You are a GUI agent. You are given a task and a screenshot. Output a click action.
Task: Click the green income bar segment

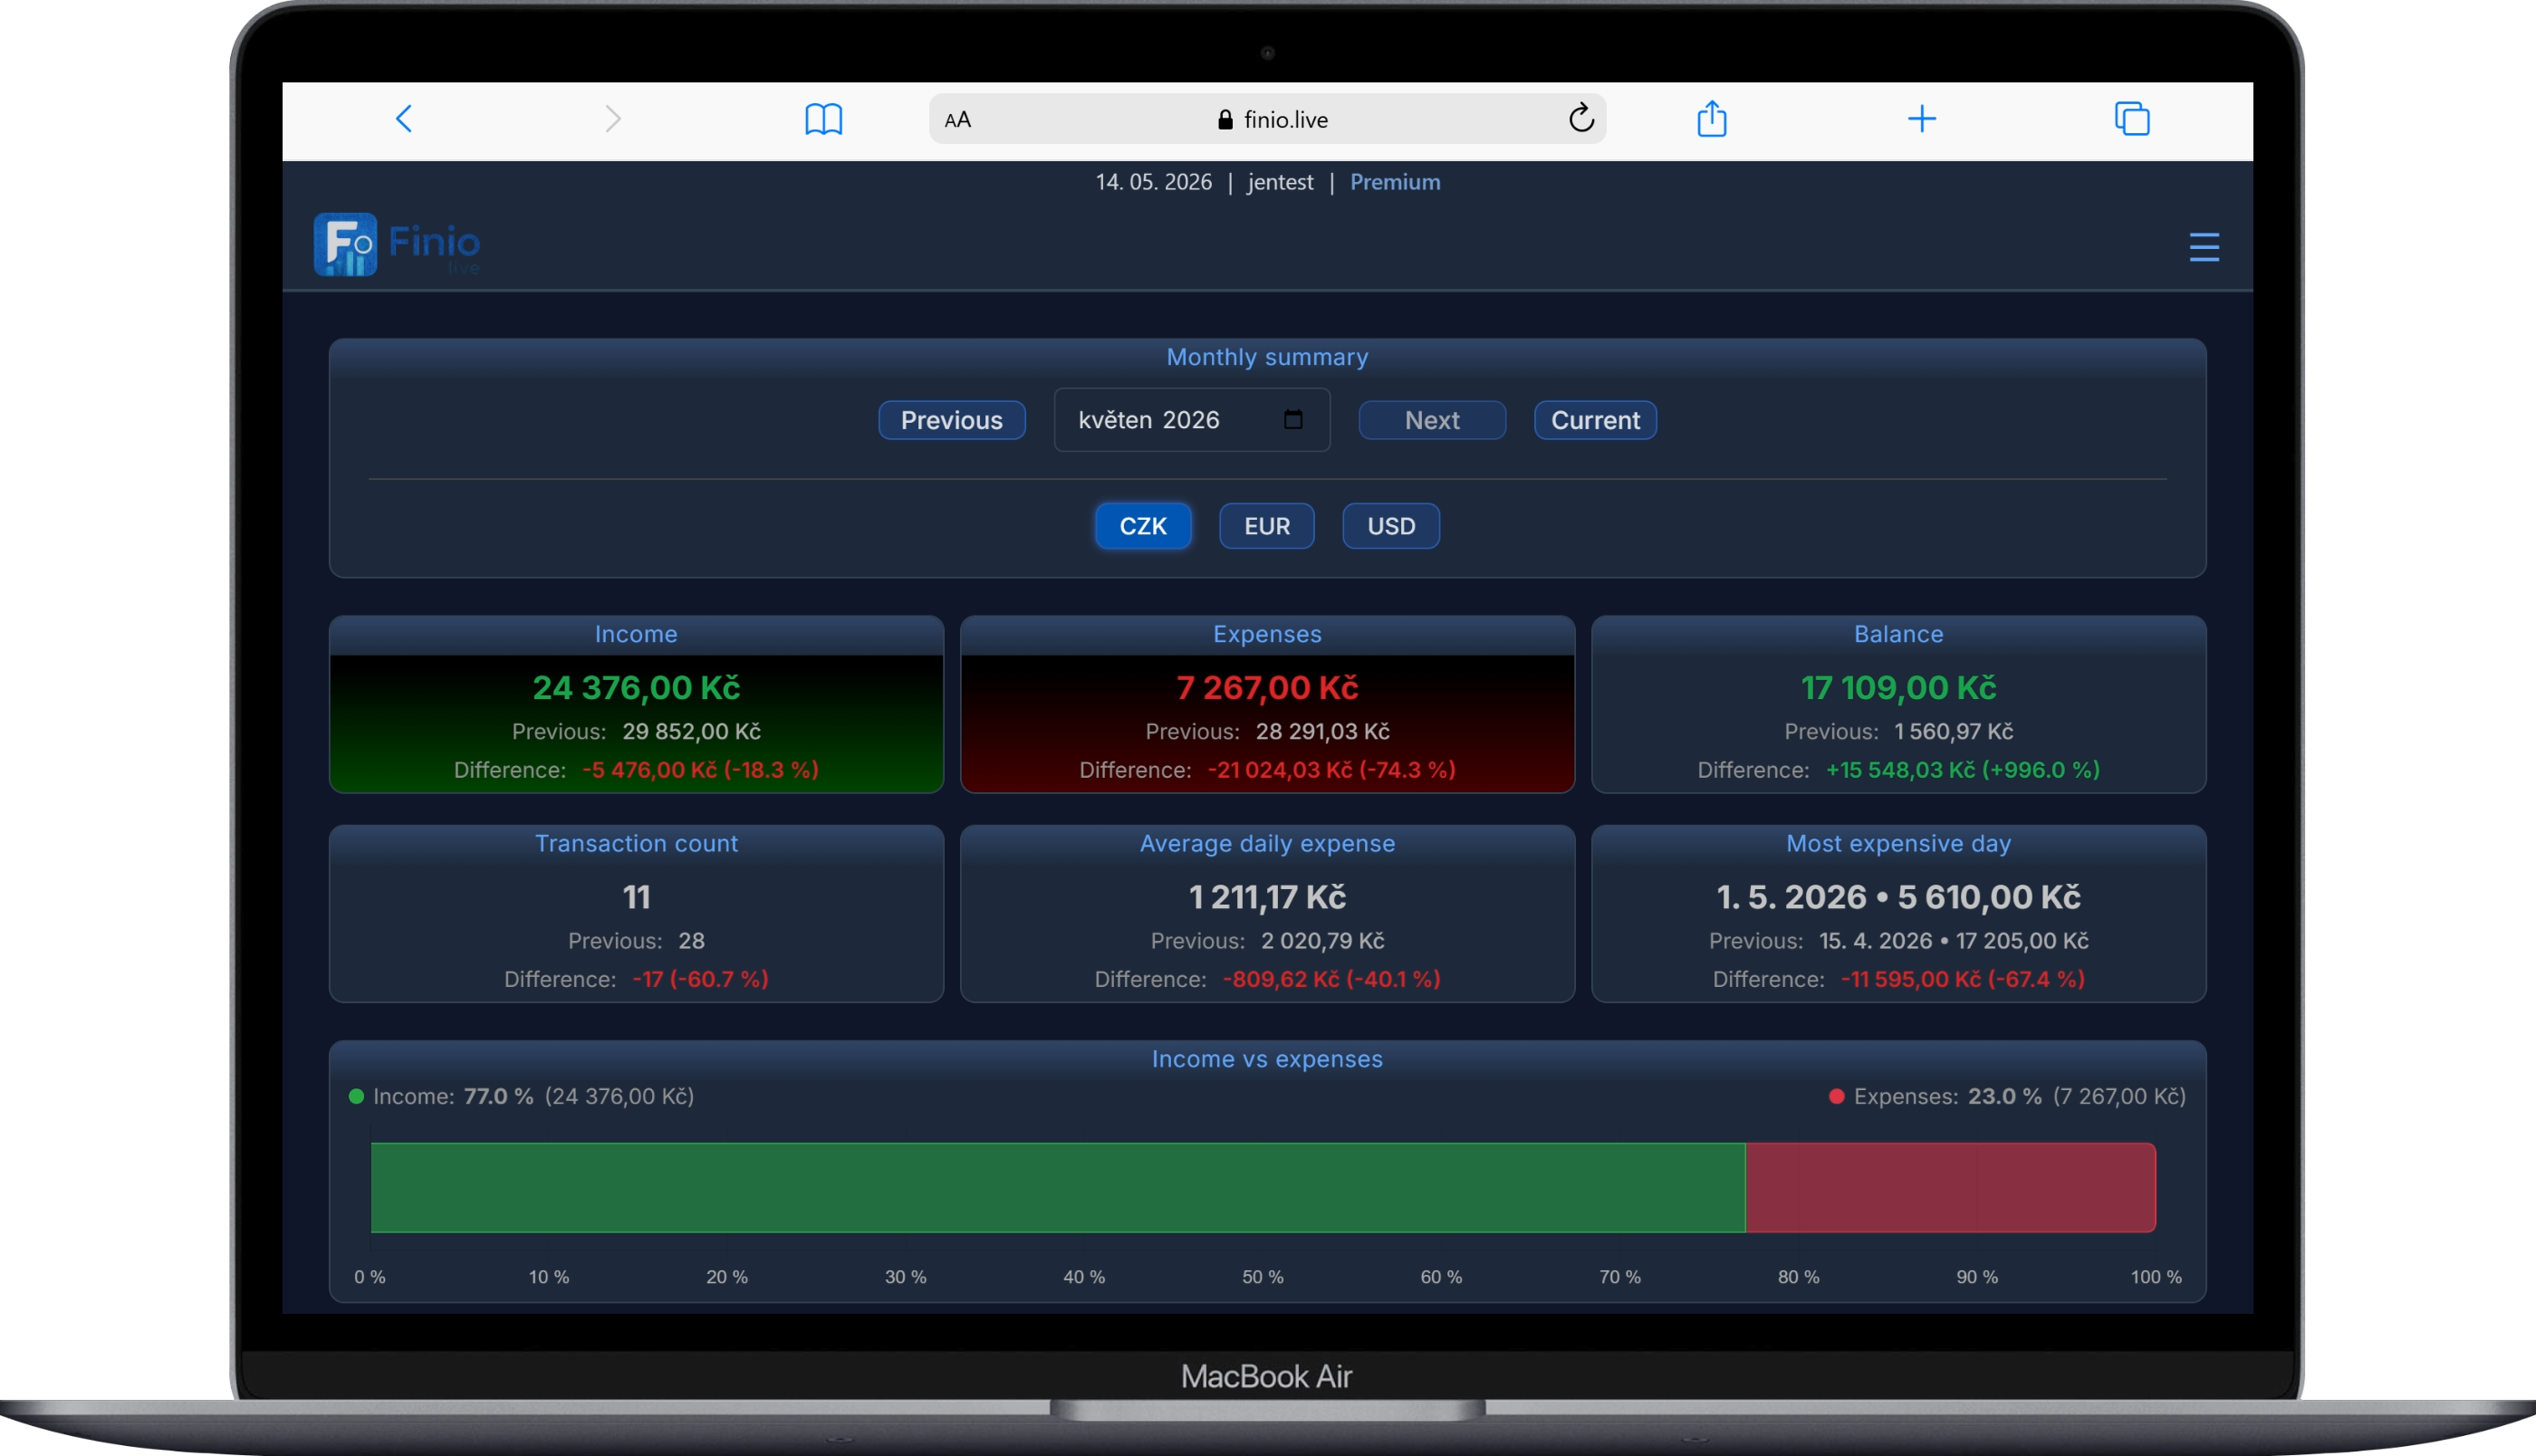pyautogui.click(x=1058, y=1187)
